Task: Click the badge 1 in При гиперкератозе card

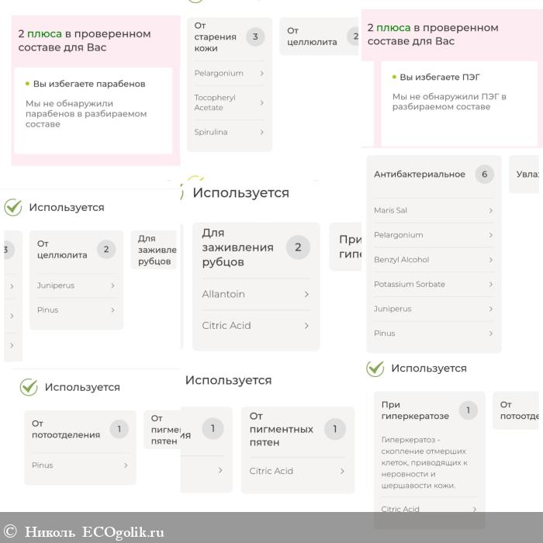Action: [x=468, y=410]
